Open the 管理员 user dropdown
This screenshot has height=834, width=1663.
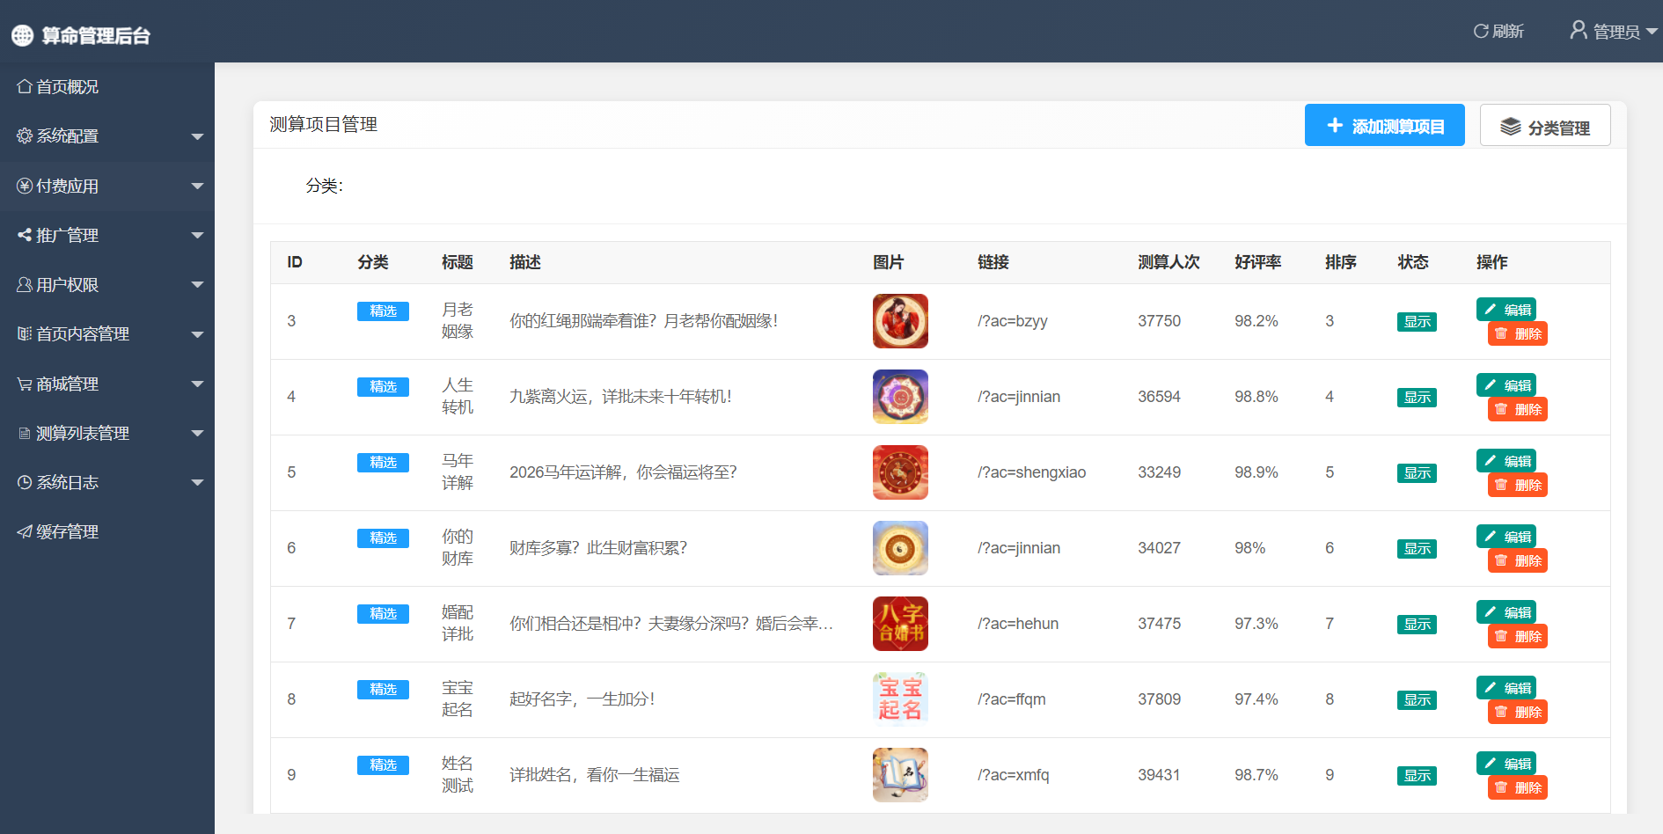click(1613, 32)
